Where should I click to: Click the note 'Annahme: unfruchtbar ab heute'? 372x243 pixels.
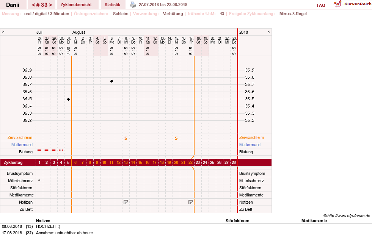pyautogui.click(x=64, y=233)
